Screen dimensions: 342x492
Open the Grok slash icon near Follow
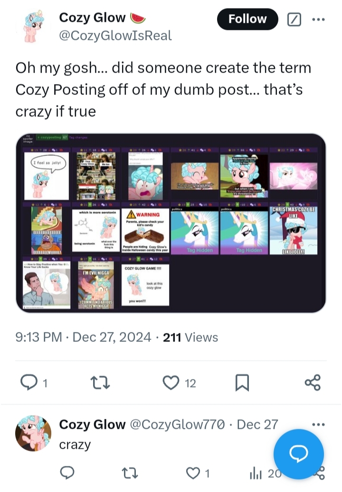294,19
